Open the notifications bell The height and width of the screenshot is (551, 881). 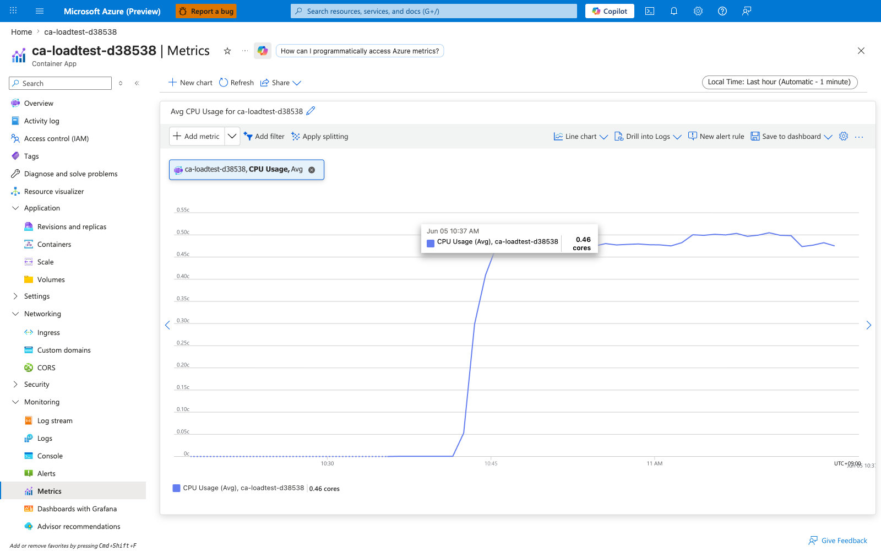point(674,11)
